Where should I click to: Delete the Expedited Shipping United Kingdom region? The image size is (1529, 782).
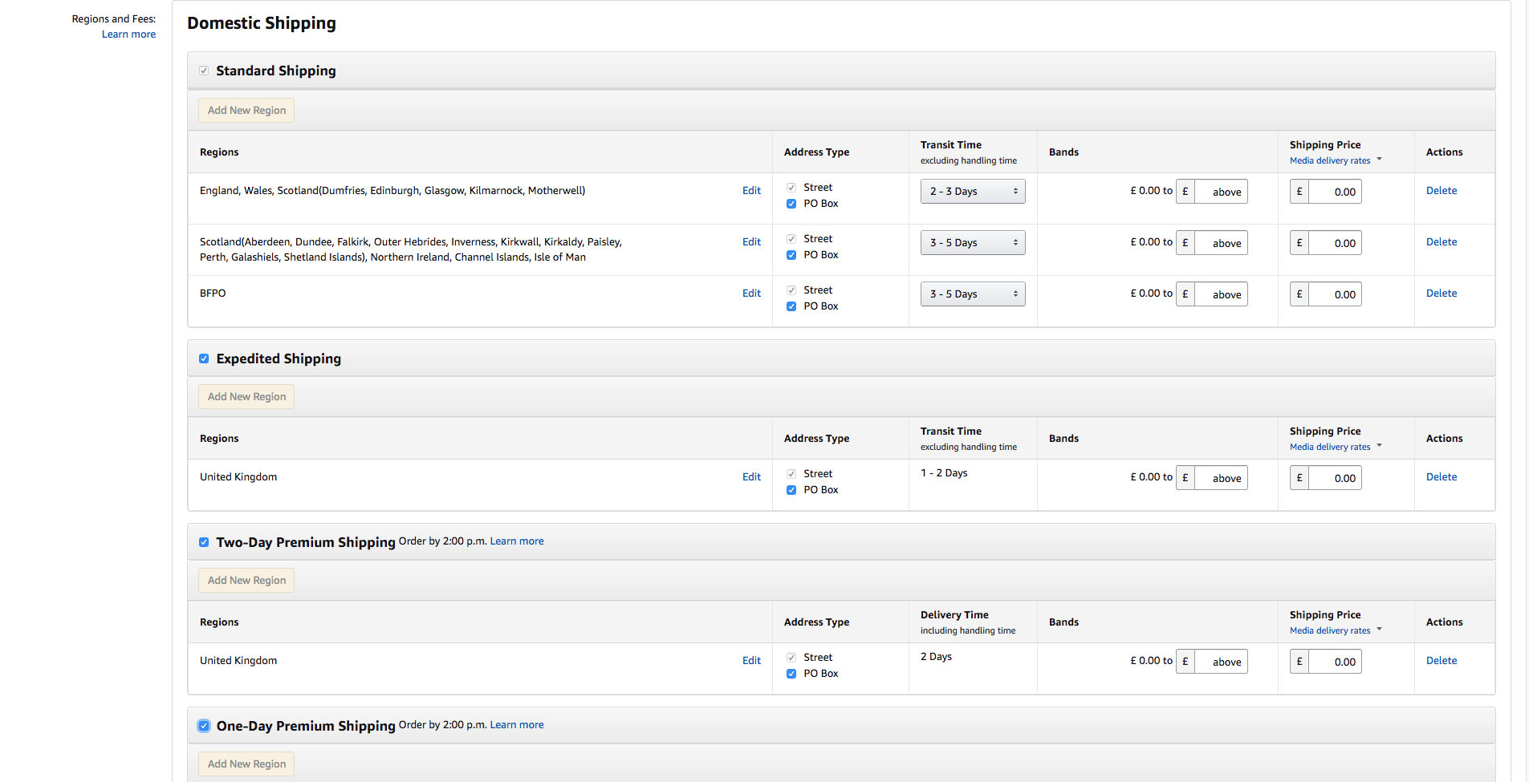point(1442,477)
